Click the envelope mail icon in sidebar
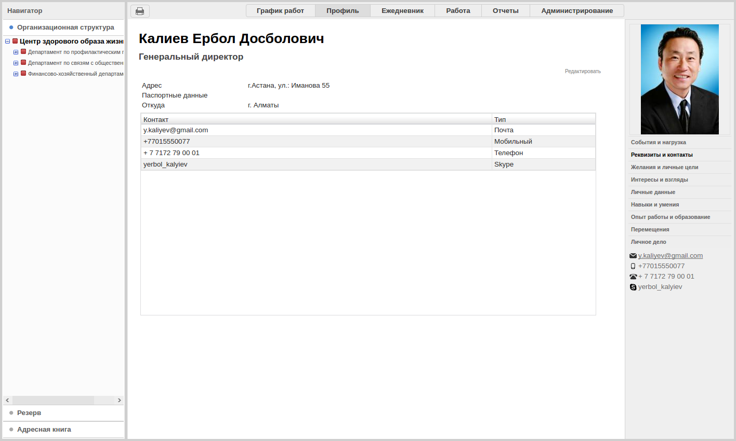 633,256
